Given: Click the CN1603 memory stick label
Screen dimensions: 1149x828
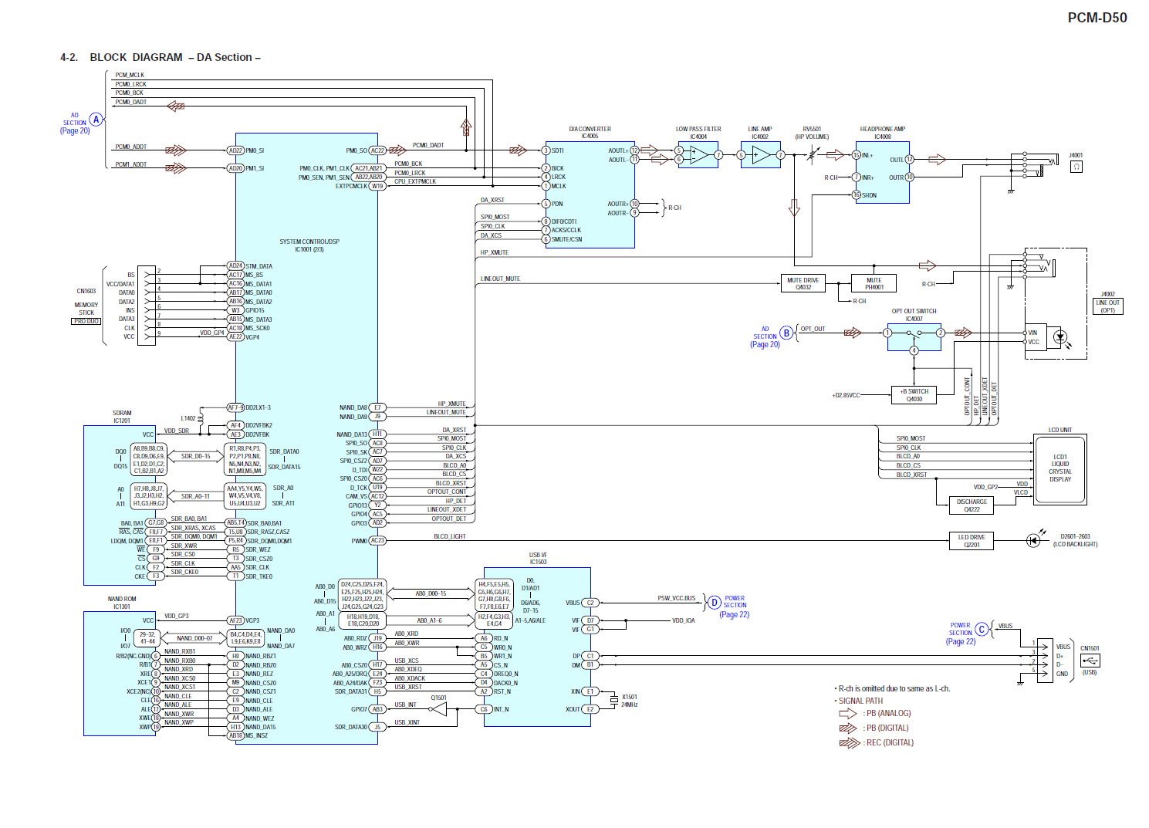Looking at the screenshot, I should pos(86,292).
